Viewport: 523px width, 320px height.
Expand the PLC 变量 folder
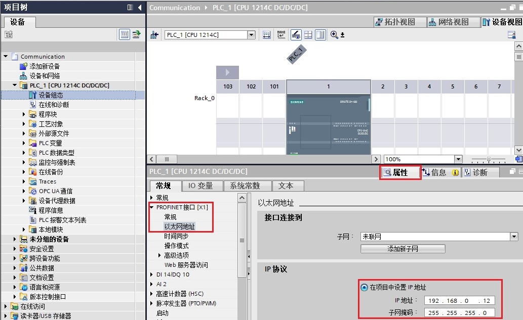click(23, 143)
